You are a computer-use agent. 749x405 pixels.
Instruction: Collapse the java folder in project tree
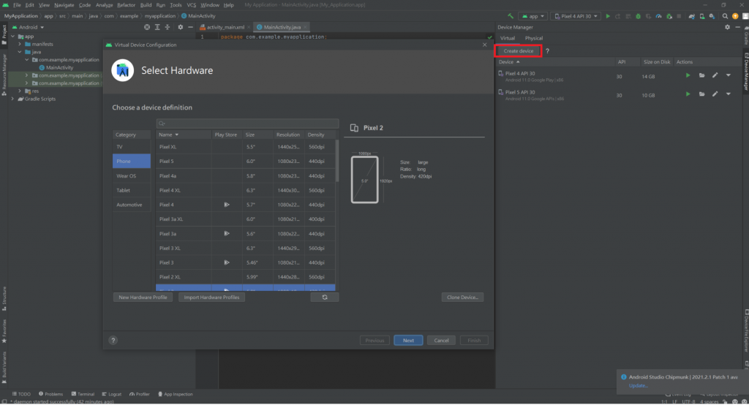tap(20, 52)
